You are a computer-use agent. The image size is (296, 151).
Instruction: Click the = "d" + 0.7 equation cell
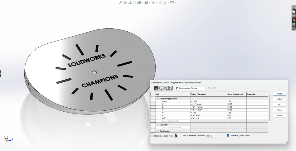coord(209,115)
